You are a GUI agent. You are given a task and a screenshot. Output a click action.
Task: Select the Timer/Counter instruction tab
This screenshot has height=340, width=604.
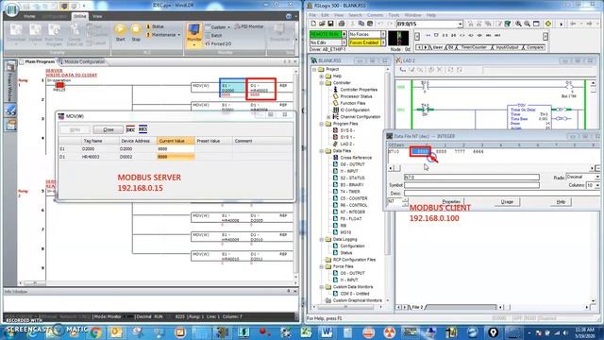click(x=474, y=47)
